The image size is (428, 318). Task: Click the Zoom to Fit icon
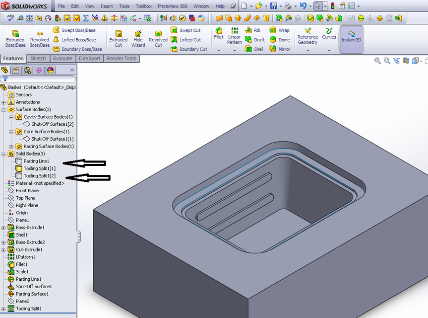377,60
